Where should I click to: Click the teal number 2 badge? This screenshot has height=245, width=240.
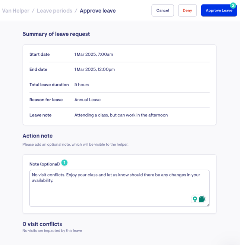tap(233, 6)
